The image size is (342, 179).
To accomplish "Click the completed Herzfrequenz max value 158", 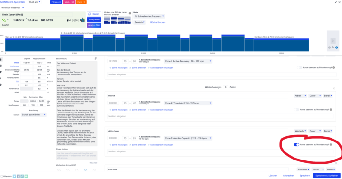I will click(x=41, y=105).
